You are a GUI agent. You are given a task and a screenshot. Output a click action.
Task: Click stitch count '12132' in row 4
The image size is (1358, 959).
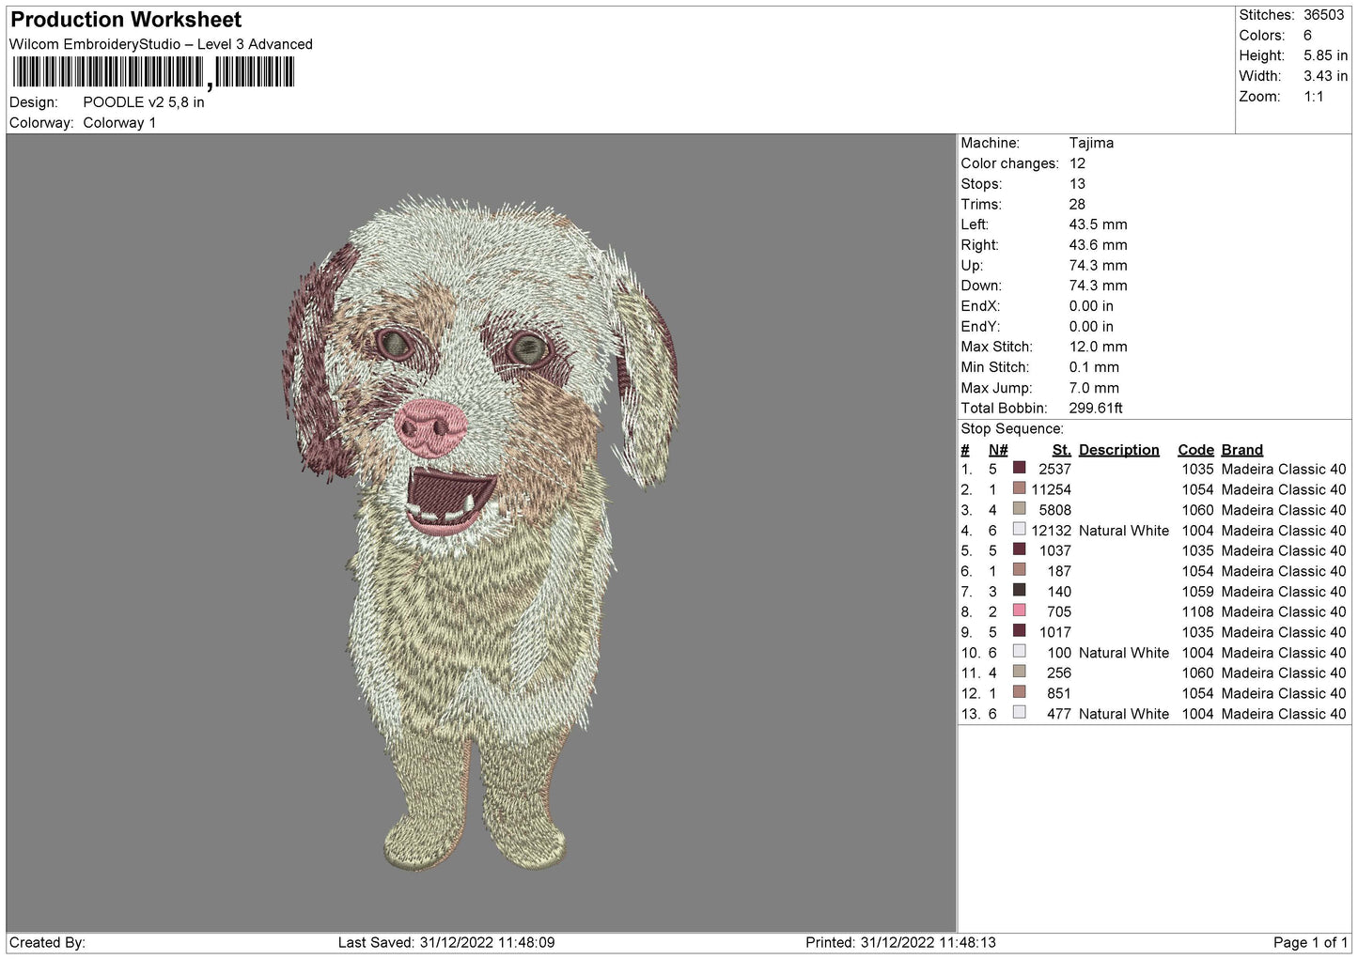pos(1051,531)
